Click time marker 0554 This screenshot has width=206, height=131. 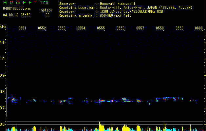point(81,28)
